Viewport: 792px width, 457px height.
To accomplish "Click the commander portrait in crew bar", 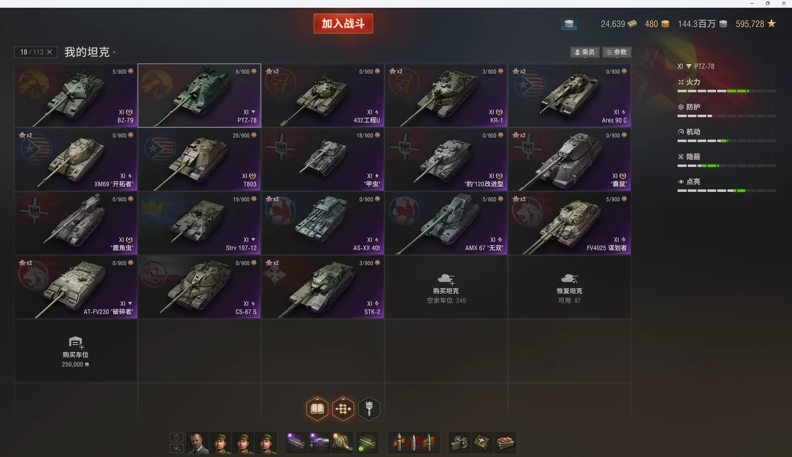I will [197, 443].
